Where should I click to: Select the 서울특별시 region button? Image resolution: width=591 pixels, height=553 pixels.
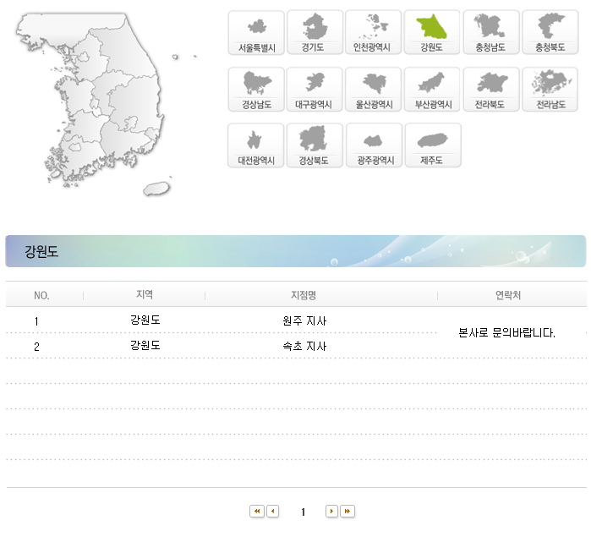tap(256, 33)
